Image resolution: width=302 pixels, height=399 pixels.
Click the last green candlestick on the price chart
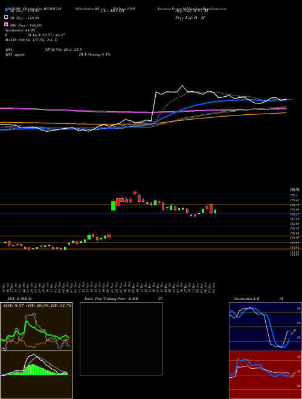[215, 212]
